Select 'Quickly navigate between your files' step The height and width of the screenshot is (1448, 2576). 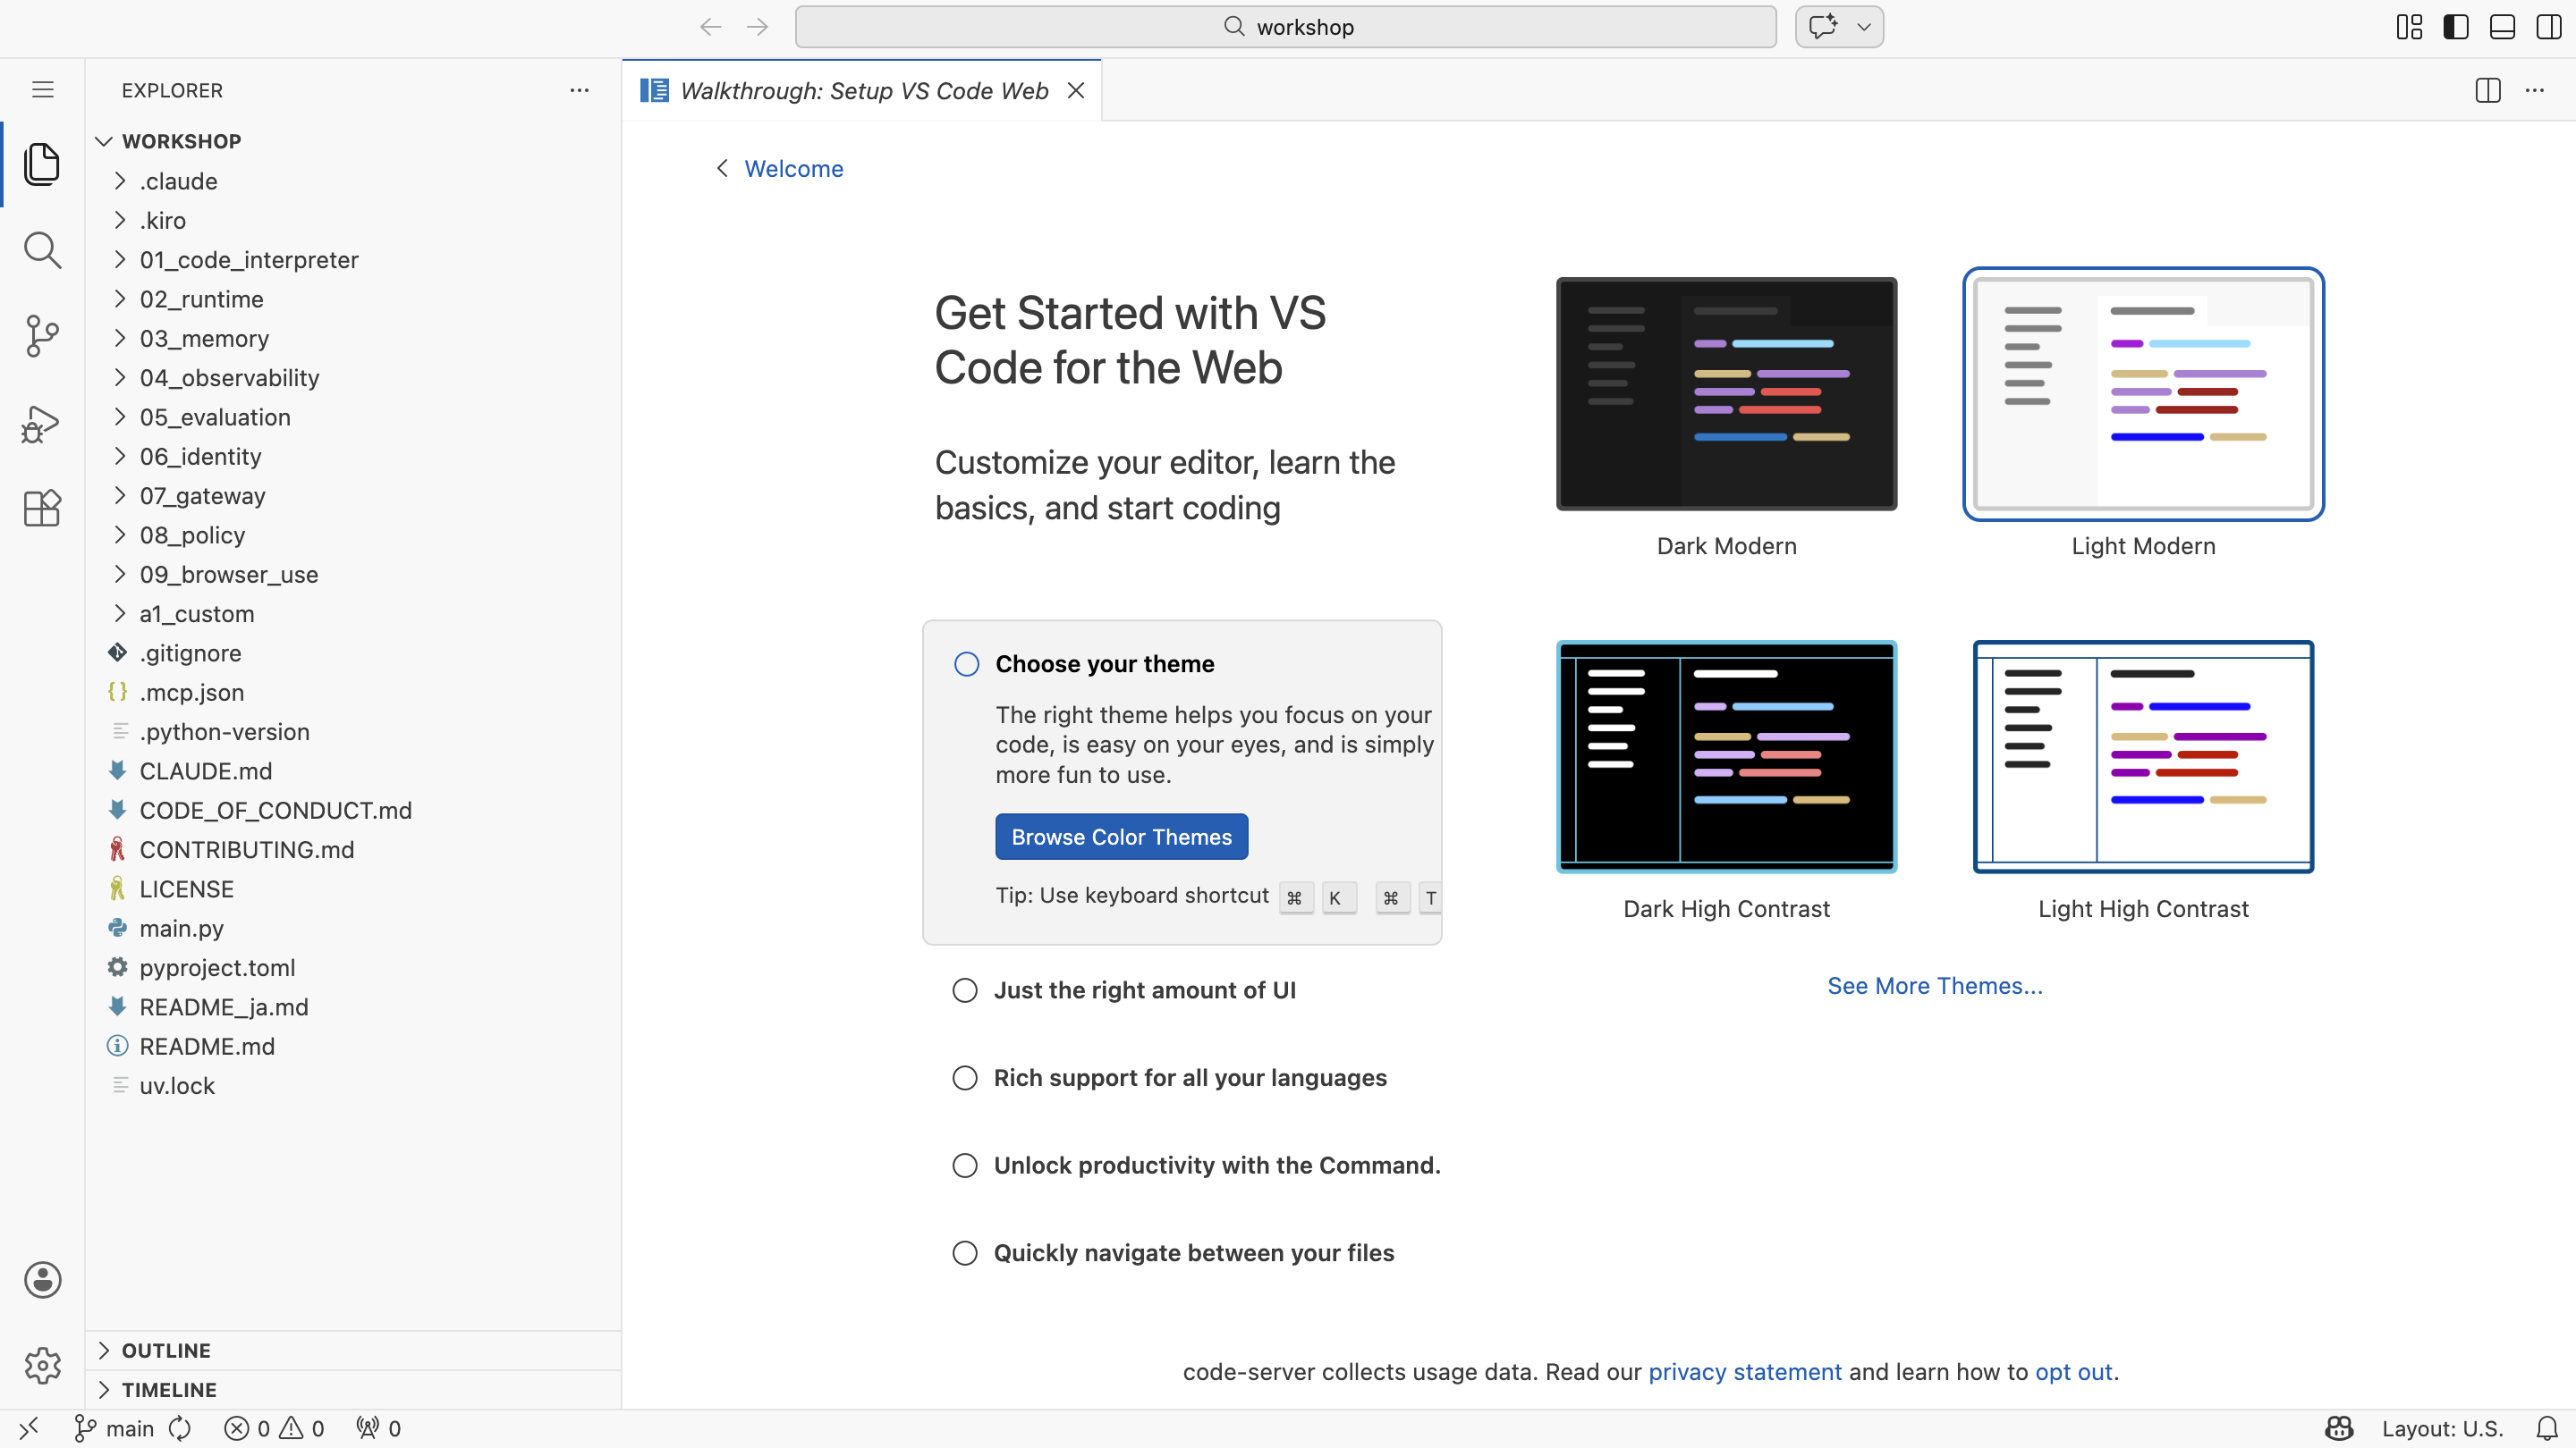click(x=1193, y=1252)
